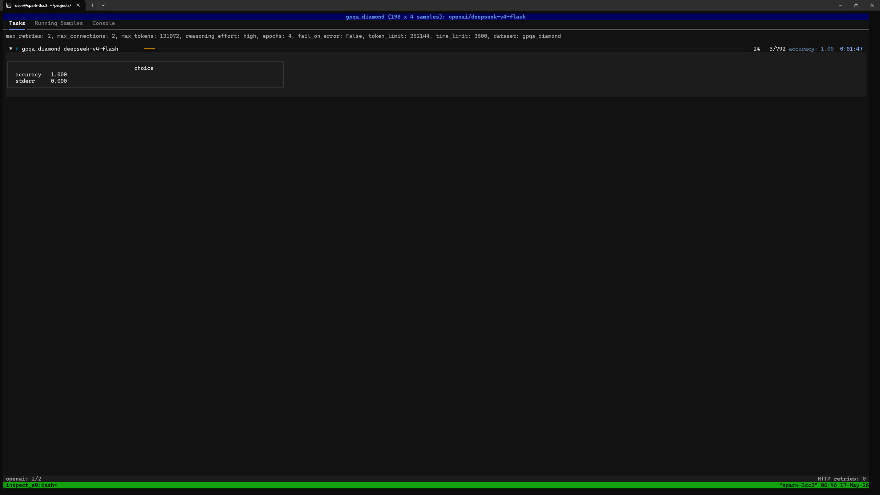Click the time_limit: 3600 config text
This screenshot has width=880, height=495.
[x=461, y=36]
